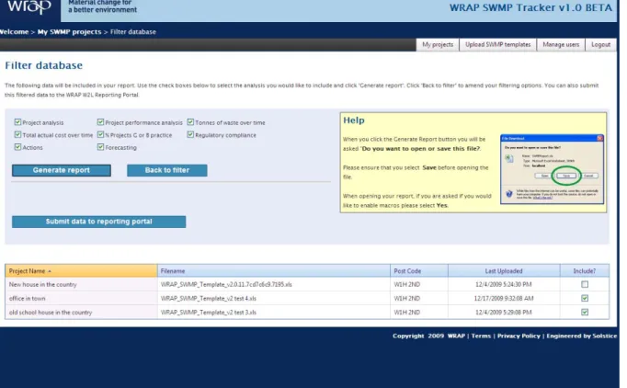627x388 pixels.
Task: Exclude the office in town project
Action: tap(585, 298)
